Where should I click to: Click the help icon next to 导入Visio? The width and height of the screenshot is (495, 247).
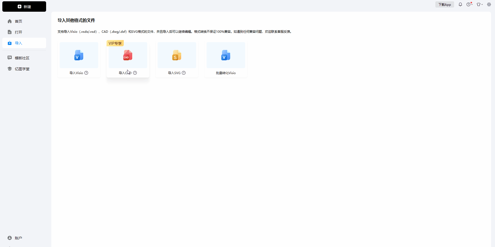pos(86,73)
